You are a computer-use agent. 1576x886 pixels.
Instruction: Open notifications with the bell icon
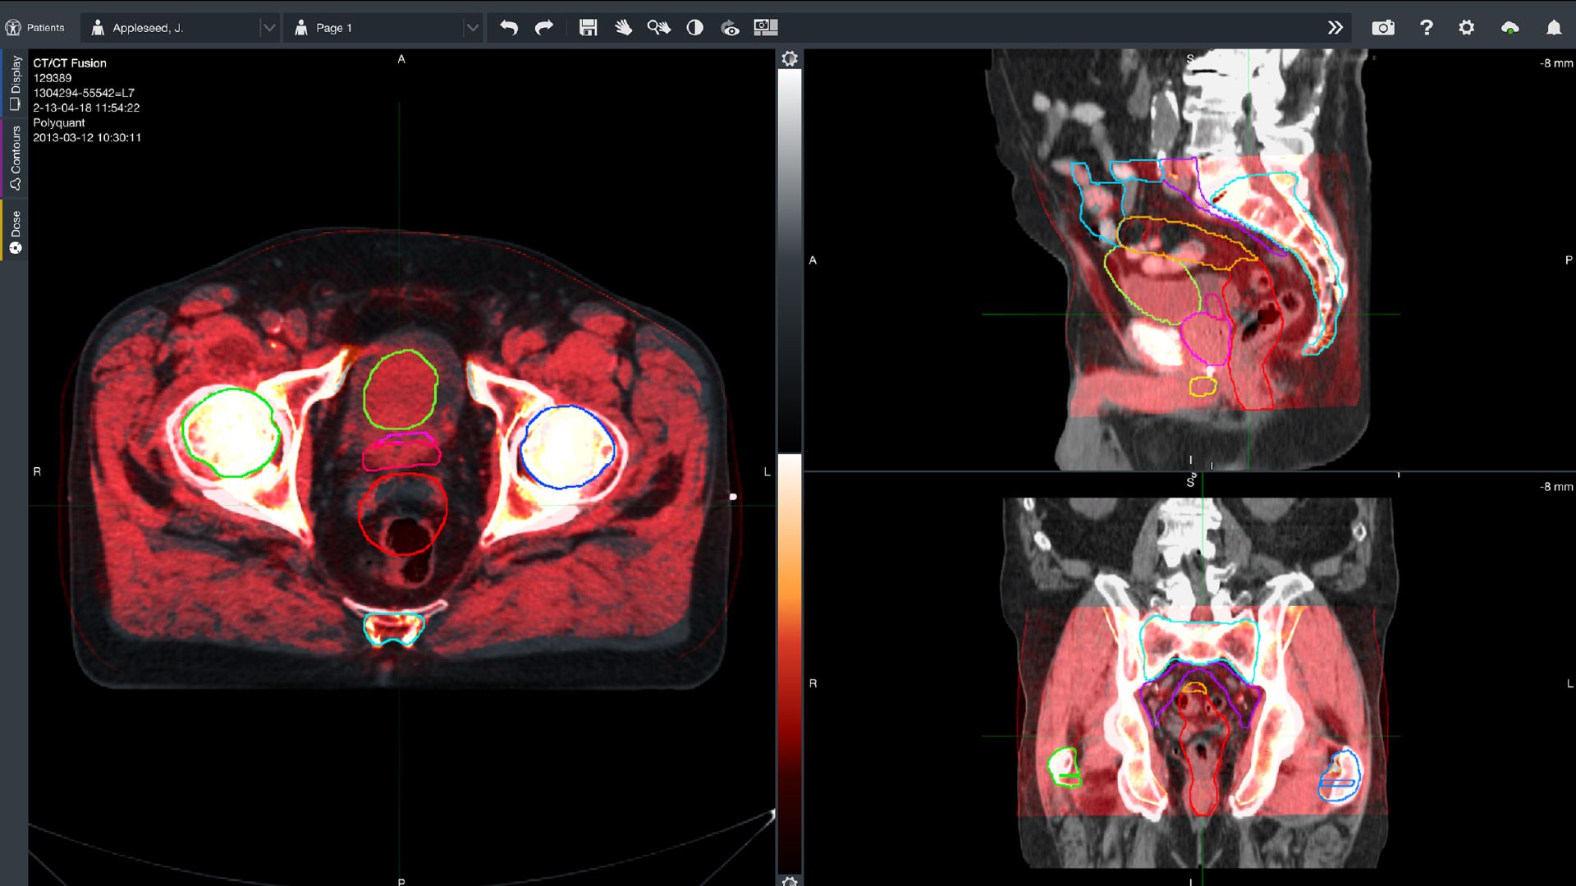coord(1554,27)
